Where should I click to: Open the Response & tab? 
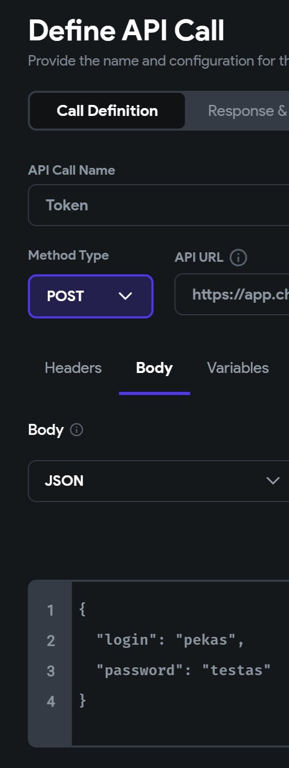click(x=247, y=111)
